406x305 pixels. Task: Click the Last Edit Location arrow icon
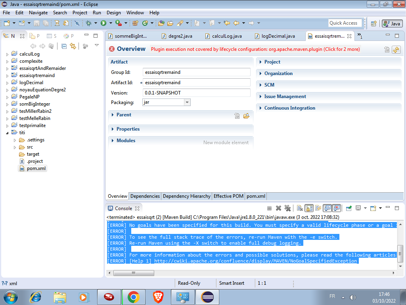point(227,23)
